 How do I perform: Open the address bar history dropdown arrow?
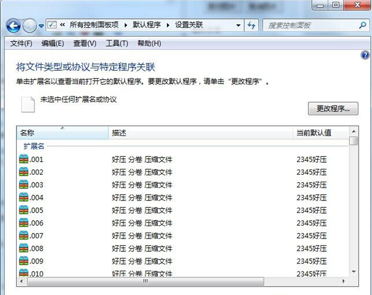(x=238, y=25)
